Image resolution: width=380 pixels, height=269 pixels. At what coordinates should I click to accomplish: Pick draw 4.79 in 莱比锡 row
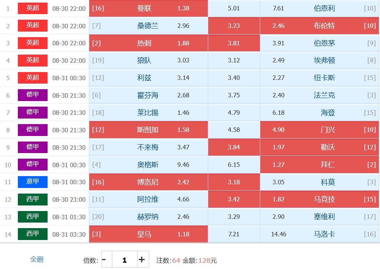pyautogui.click(x=234, y=113)
